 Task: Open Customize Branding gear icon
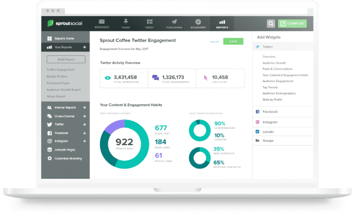coord(49,158)
